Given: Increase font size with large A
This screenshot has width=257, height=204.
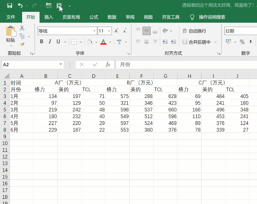Looking at the screenshot, I should [116, 31].
